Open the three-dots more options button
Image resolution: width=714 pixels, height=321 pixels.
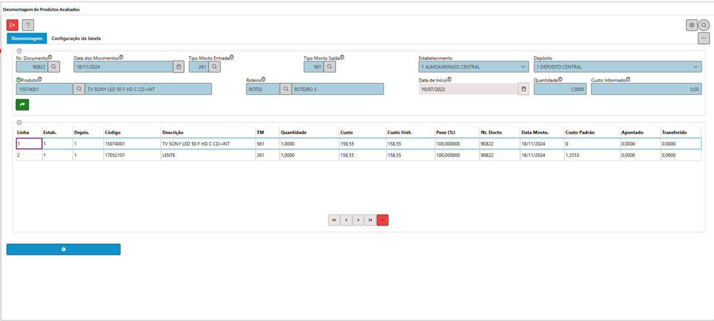[704, 39]
